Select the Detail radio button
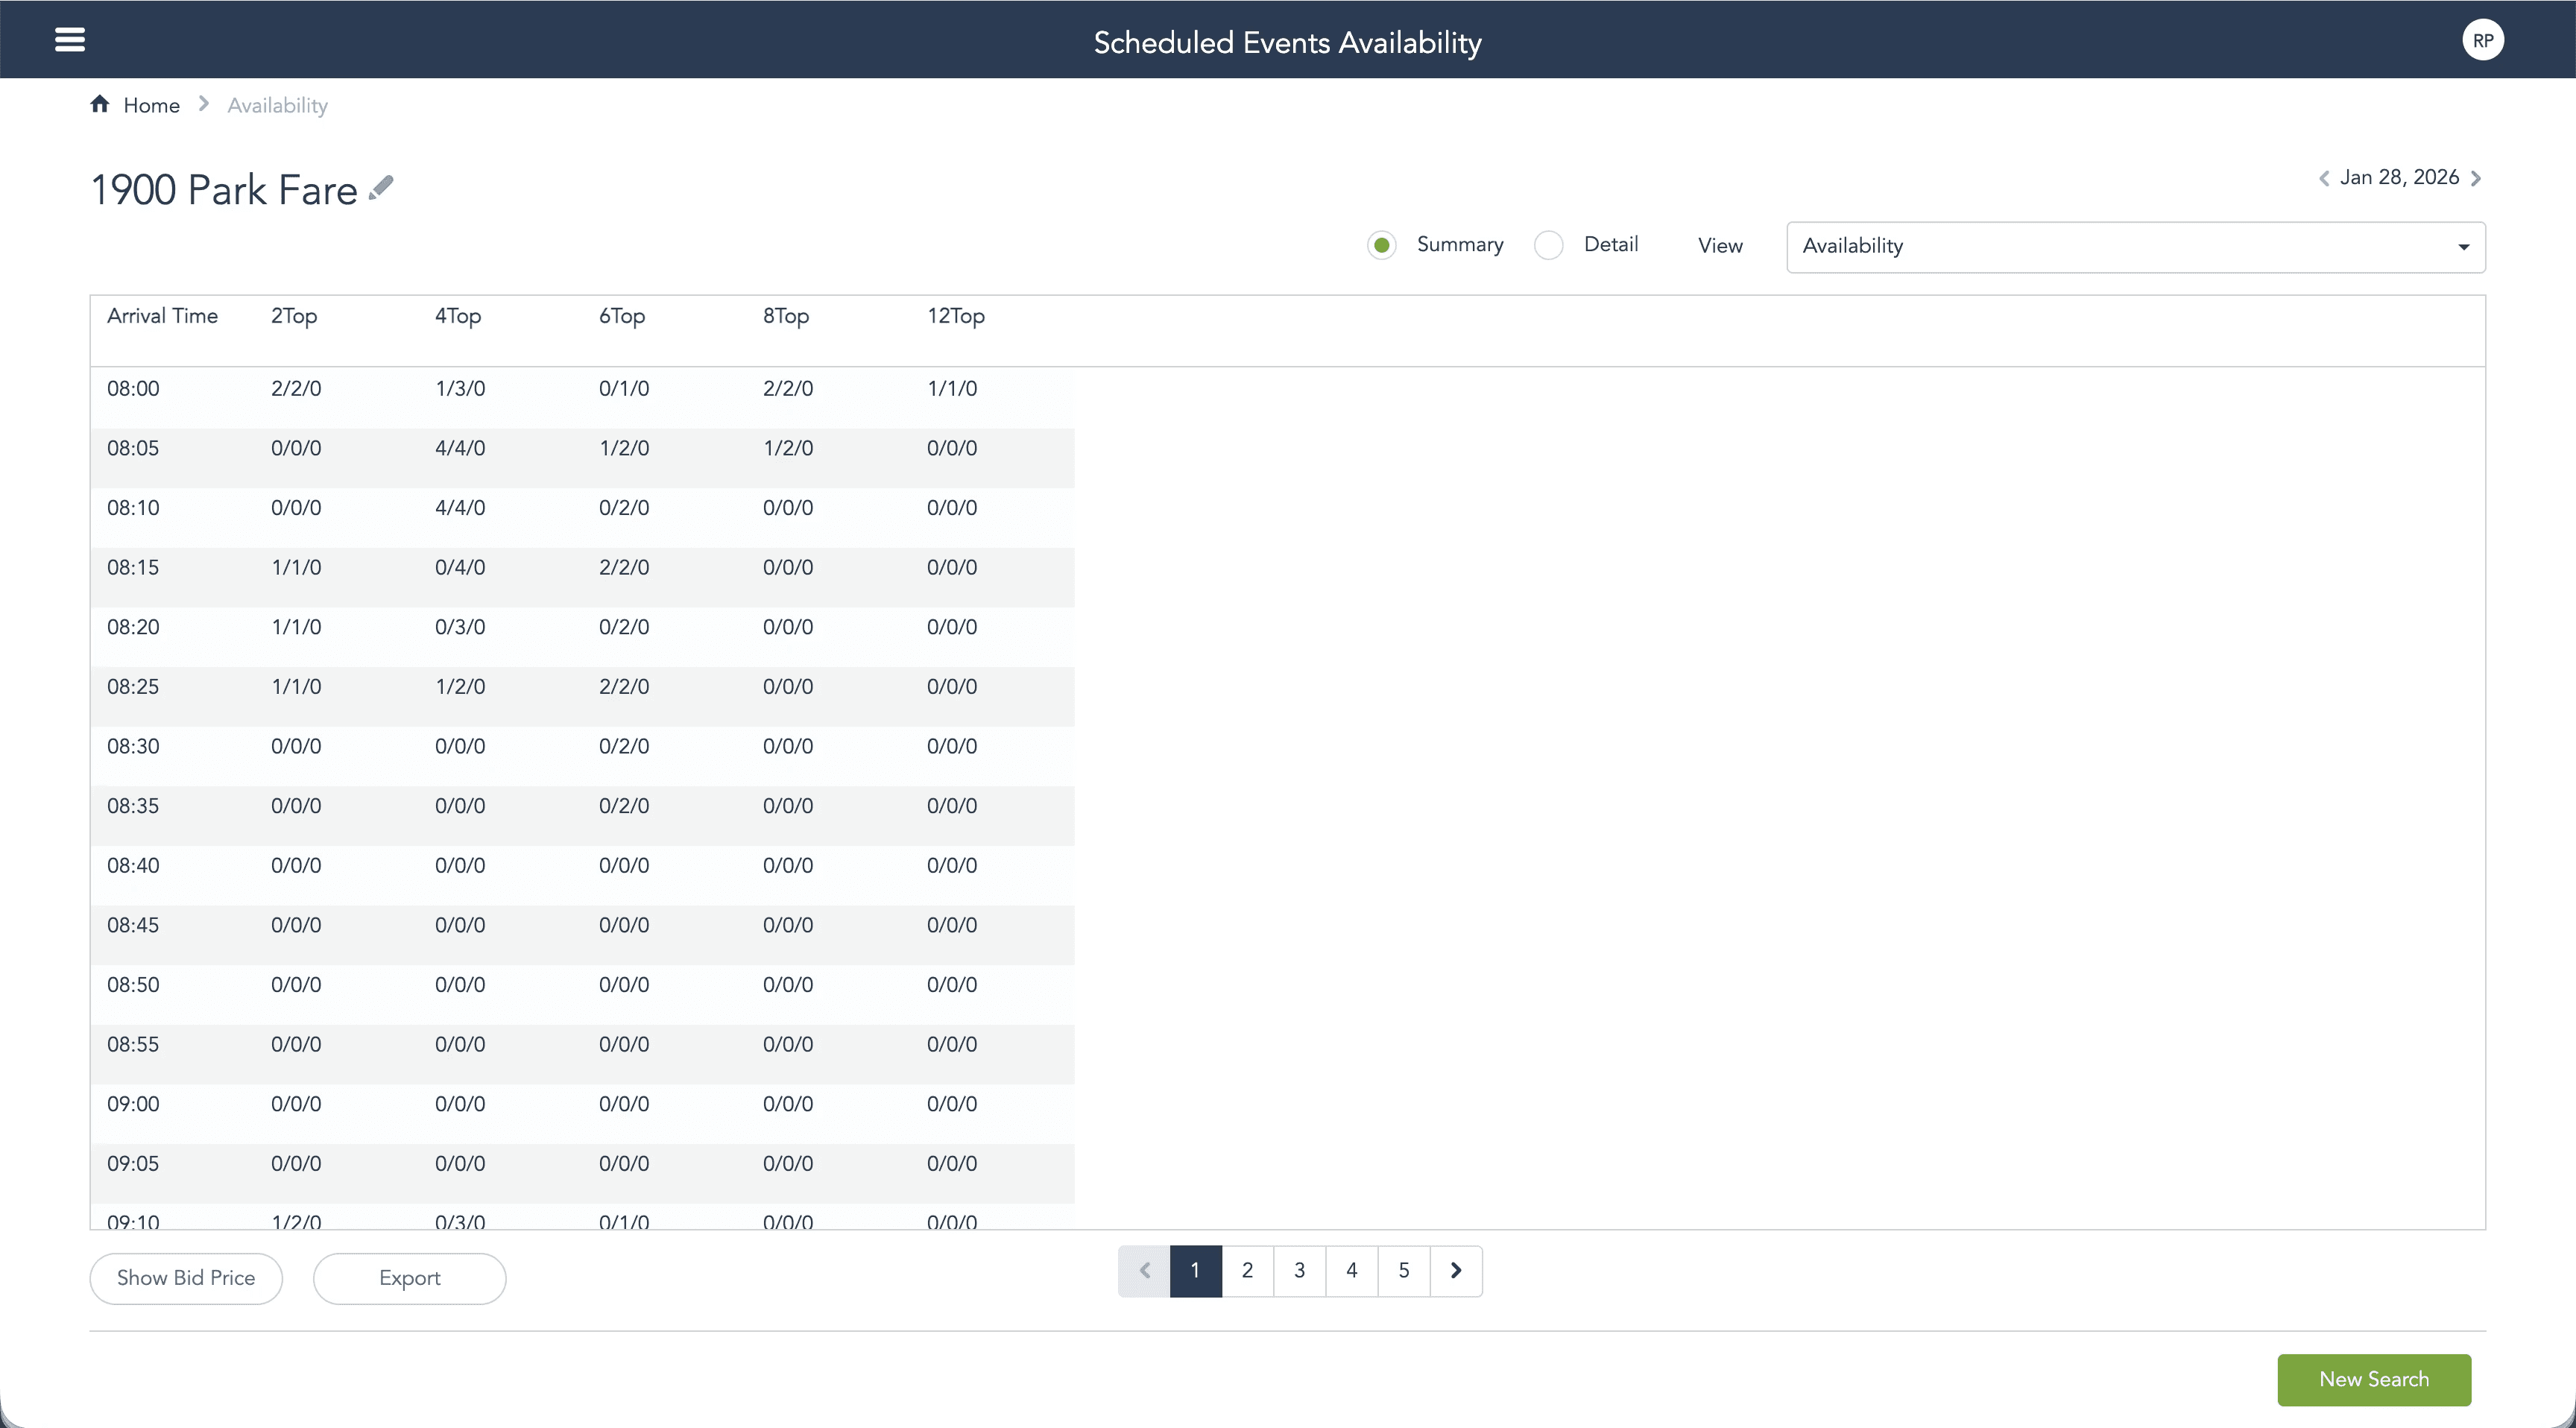The image size is (2576, 1428). coord(1549,244)
